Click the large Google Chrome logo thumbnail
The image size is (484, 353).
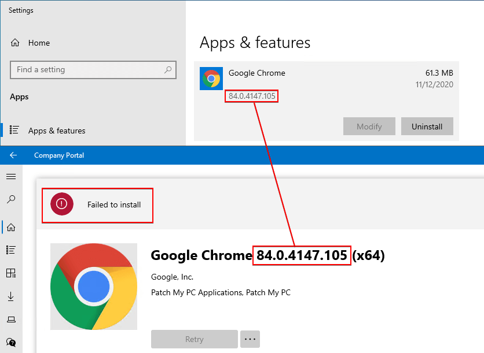click(94, 287)
